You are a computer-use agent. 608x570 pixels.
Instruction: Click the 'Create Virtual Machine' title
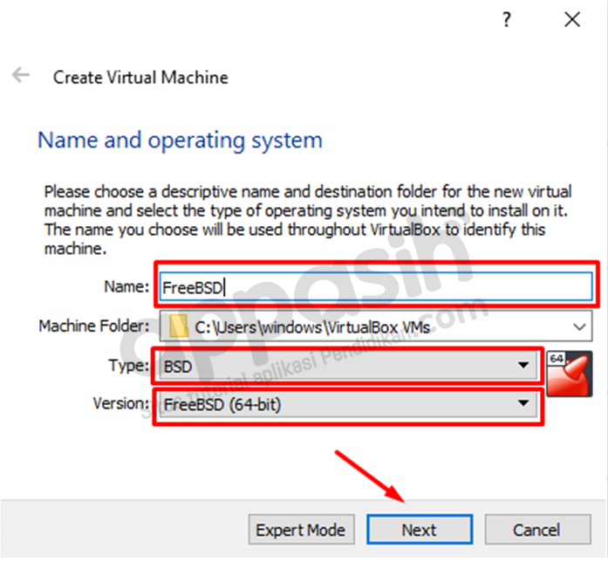[x=140, y=77]
